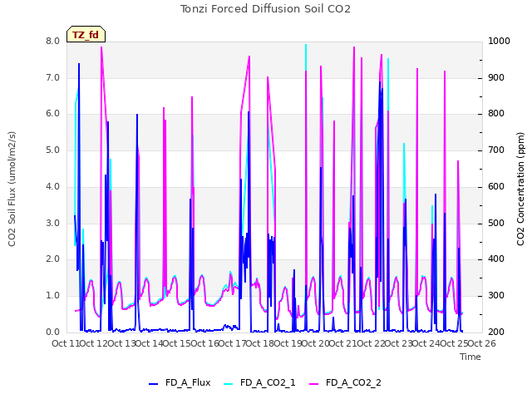532x399 pixels.
Task: Click the 7.0 left axis value
Action: point(53,77)
